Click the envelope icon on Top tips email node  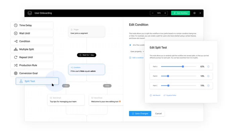pos(51,98)
